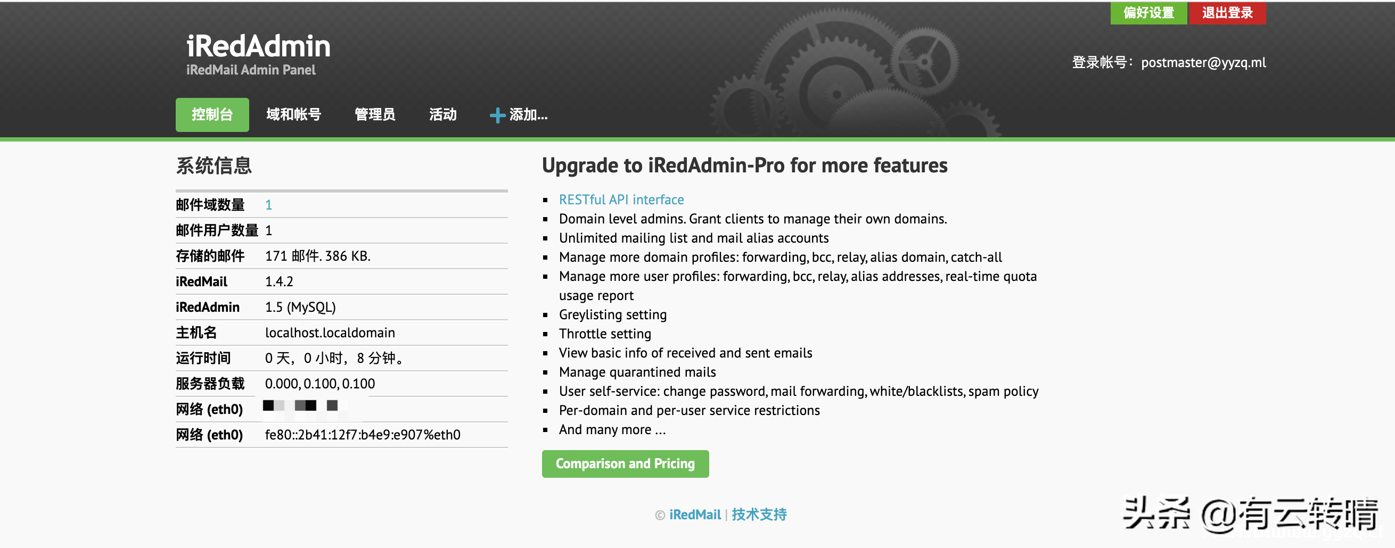The width and height of the screenshot is (1395, 548).
Task: Click the localhost.localdomain hostname value
Action: [330, 333]
